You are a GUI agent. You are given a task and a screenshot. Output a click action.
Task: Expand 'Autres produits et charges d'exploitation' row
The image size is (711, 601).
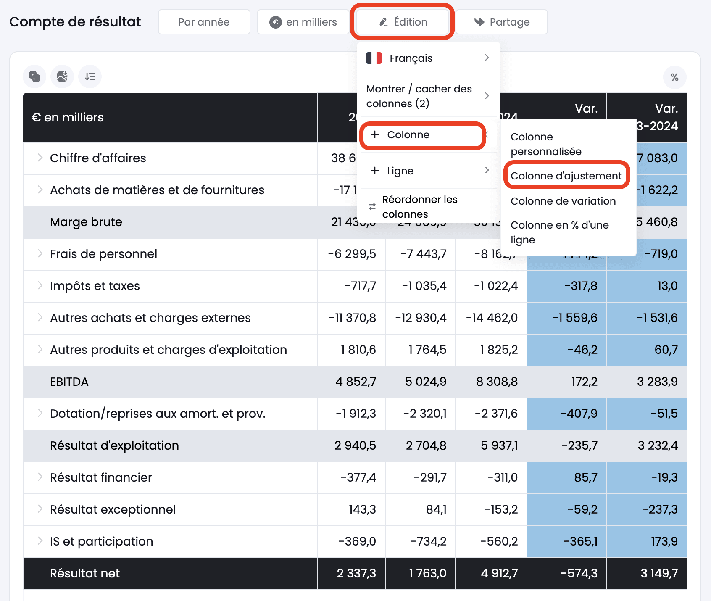(40, 349)
